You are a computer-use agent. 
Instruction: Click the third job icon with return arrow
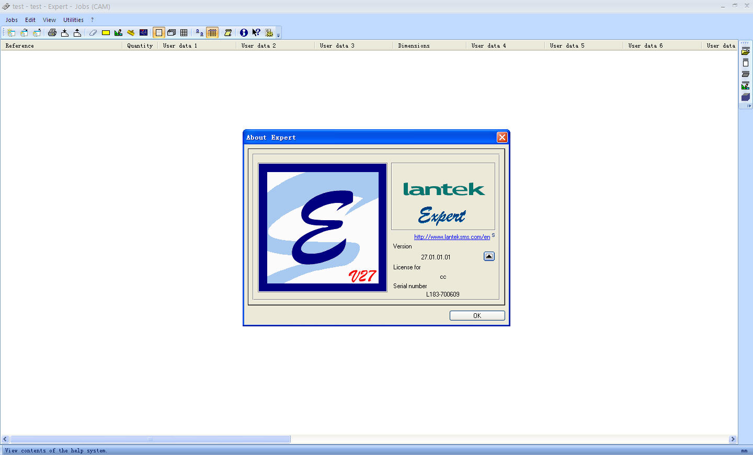pyautogui.click(x=37, y=32)
